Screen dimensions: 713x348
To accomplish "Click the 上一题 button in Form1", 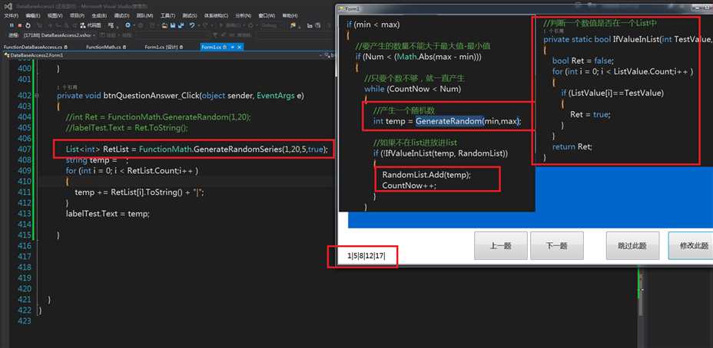I will (x=501, y=245).
